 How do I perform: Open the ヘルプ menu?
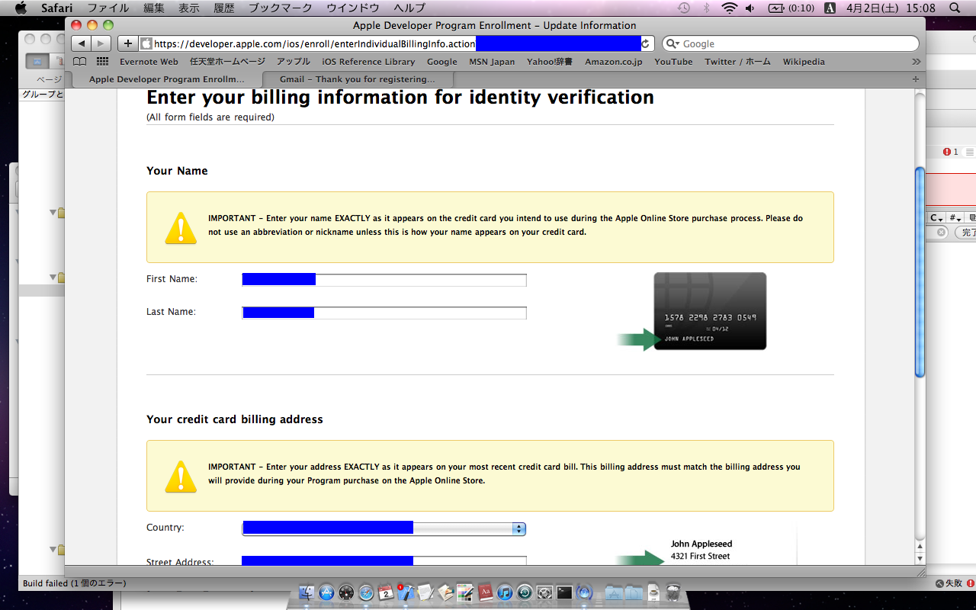tap(409, 8)
